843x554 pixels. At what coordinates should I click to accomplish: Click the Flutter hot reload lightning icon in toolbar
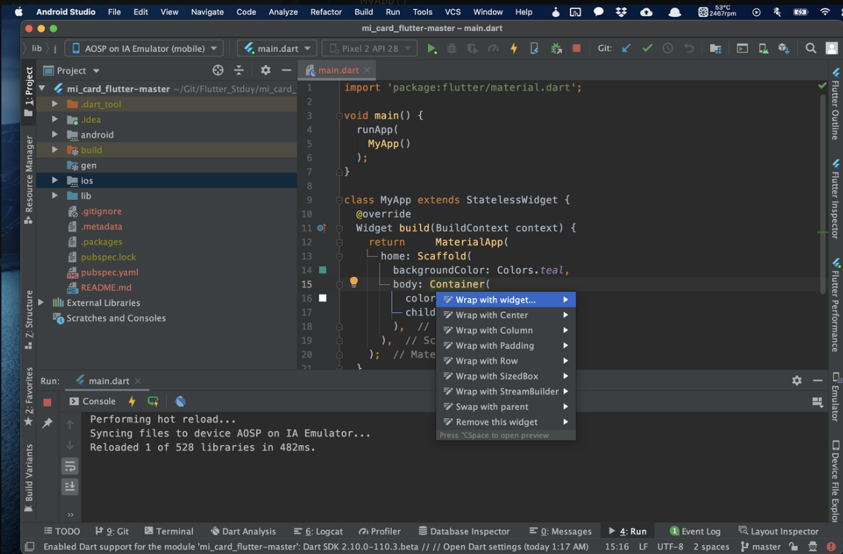click(513, 48)
